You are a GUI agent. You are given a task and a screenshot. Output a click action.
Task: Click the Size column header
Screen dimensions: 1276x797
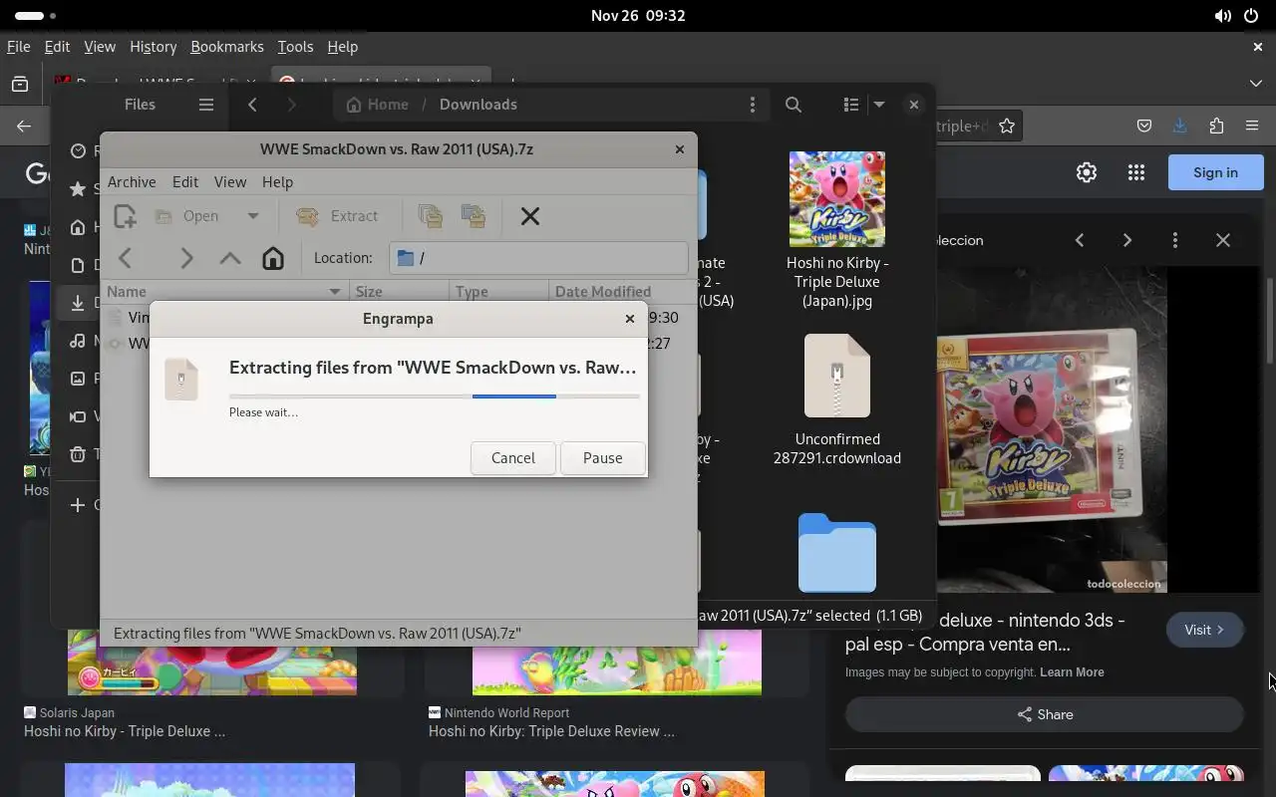point(399,292)
